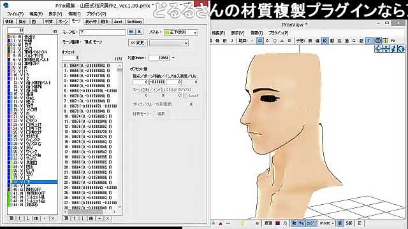
Task: Move morph up with ↑ button
Action: click(x=19, y=218)
